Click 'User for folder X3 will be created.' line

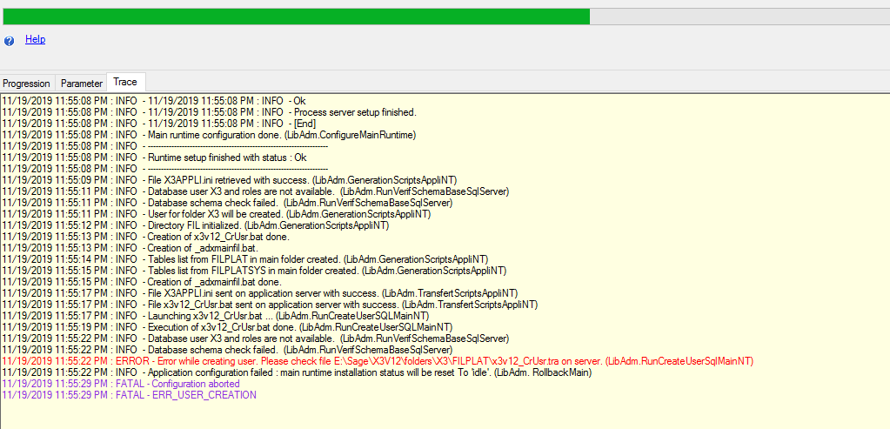point(217,214)
